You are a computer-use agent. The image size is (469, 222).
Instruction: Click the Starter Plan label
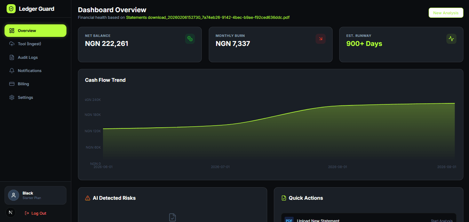point(32,198)
